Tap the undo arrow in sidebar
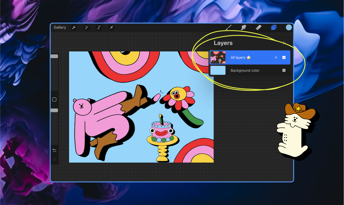The height and width of the screenshot is (205, 344). pos(54,150)
